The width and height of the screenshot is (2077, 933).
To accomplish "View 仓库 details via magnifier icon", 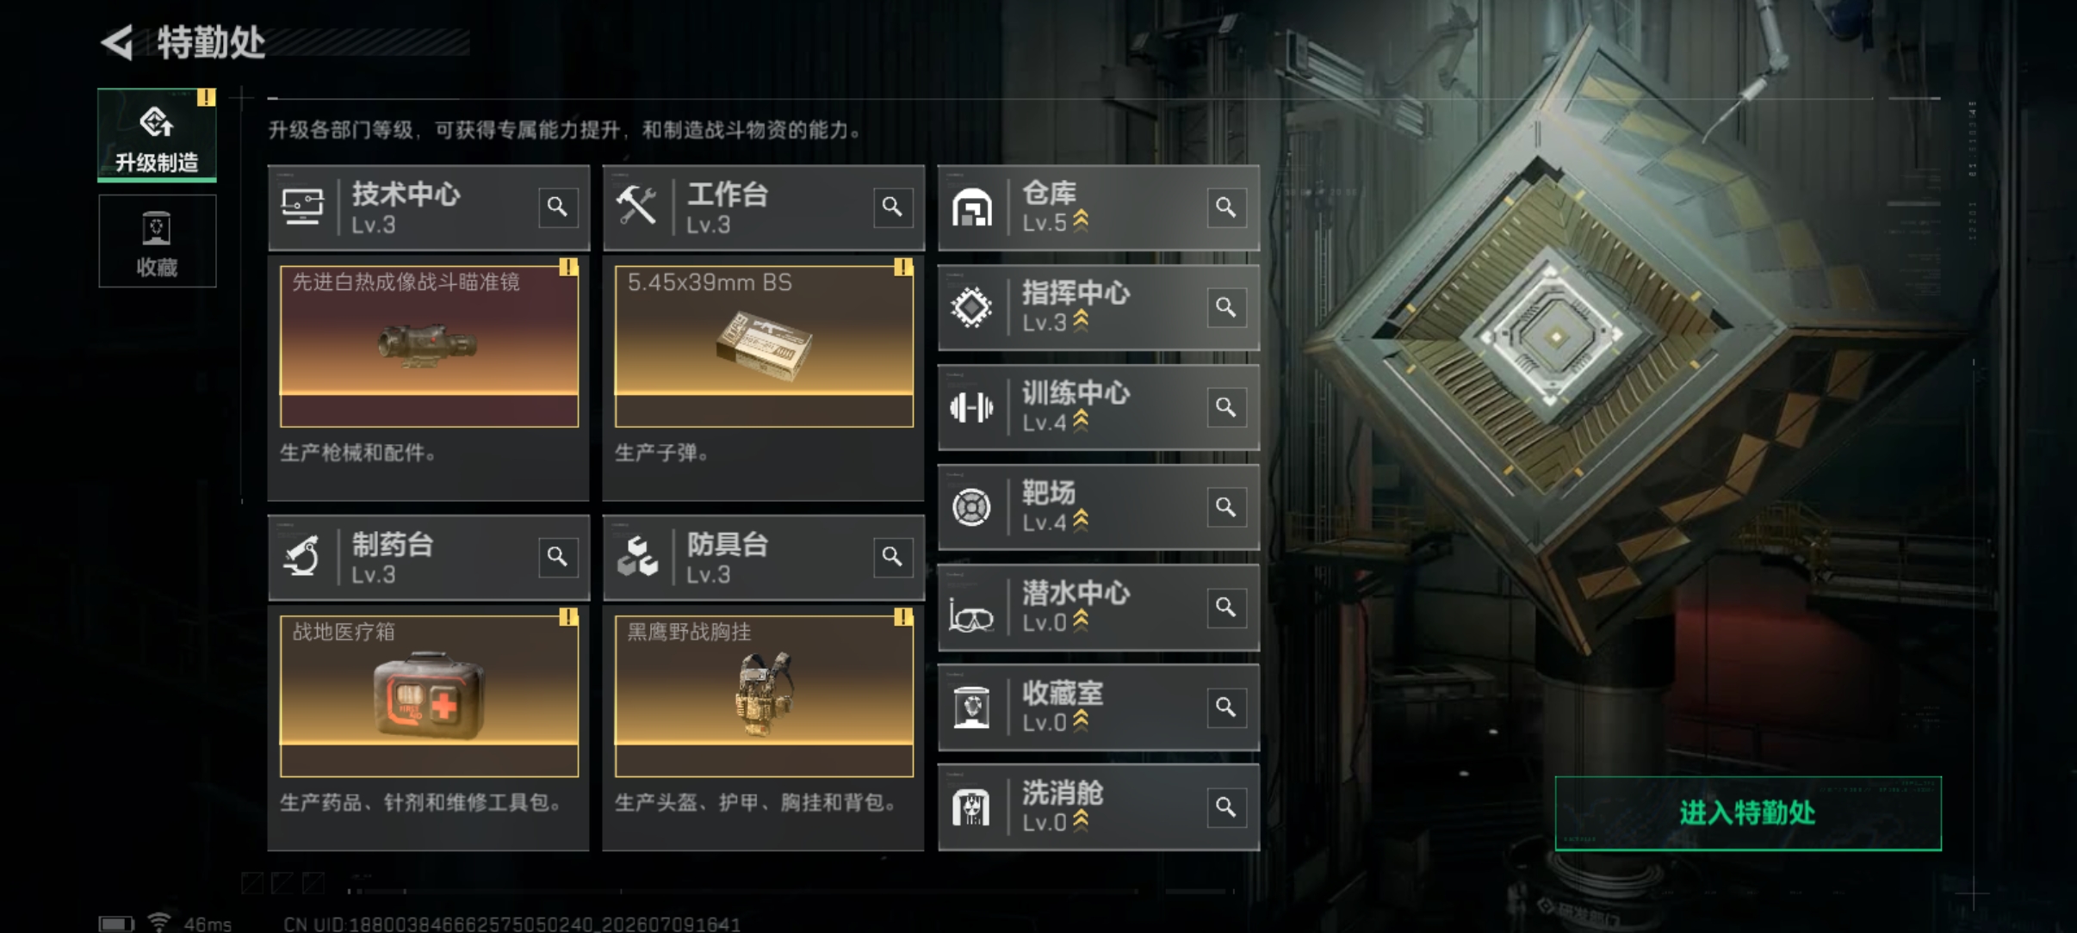I will coord(1226,207).
